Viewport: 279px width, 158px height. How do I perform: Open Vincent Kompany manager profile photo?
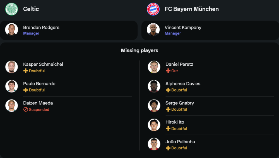tap(153, 29)
